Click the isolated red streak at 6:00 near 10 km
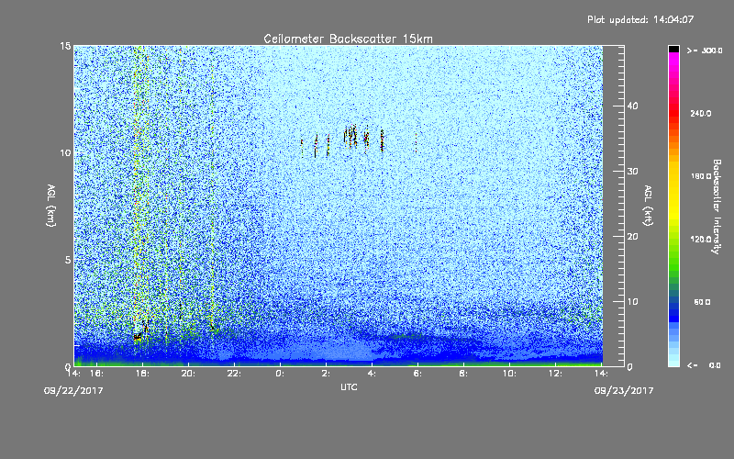This screenshot has width=734, height=459. tap(416, 143)
